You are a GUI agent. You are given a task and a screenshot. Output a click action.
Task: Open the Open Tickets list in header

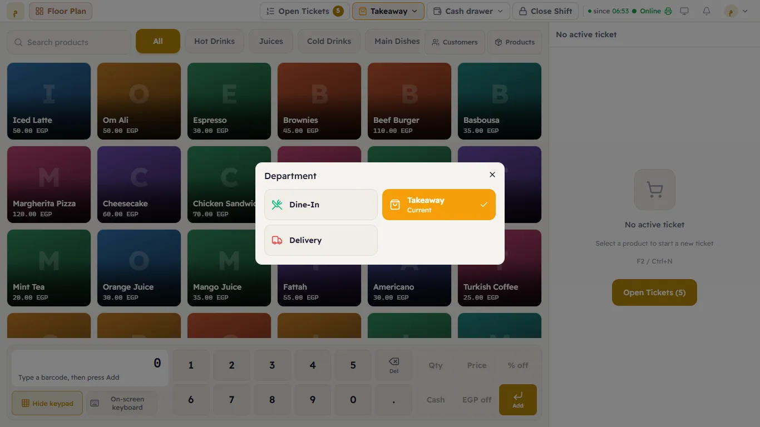click(x=304, y=11)
